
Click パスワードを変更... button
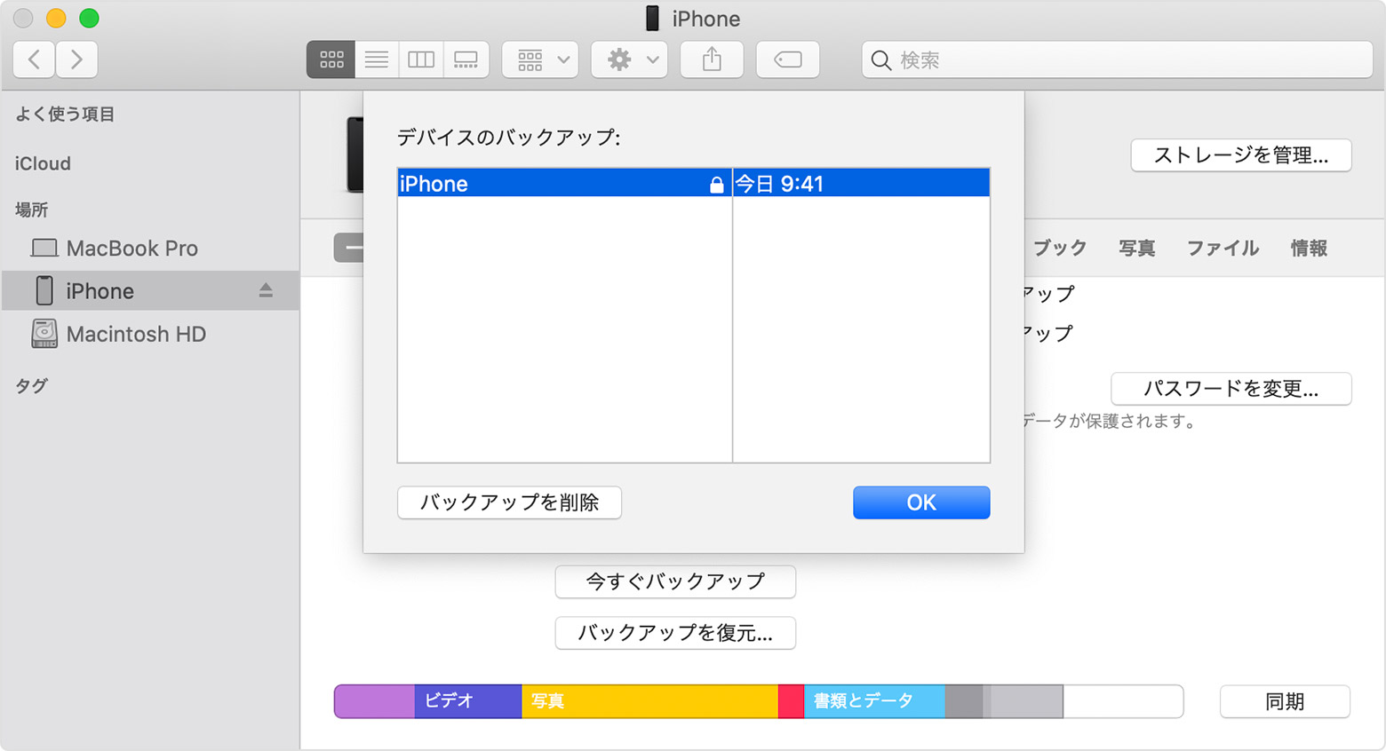(x=1231, y=389)
